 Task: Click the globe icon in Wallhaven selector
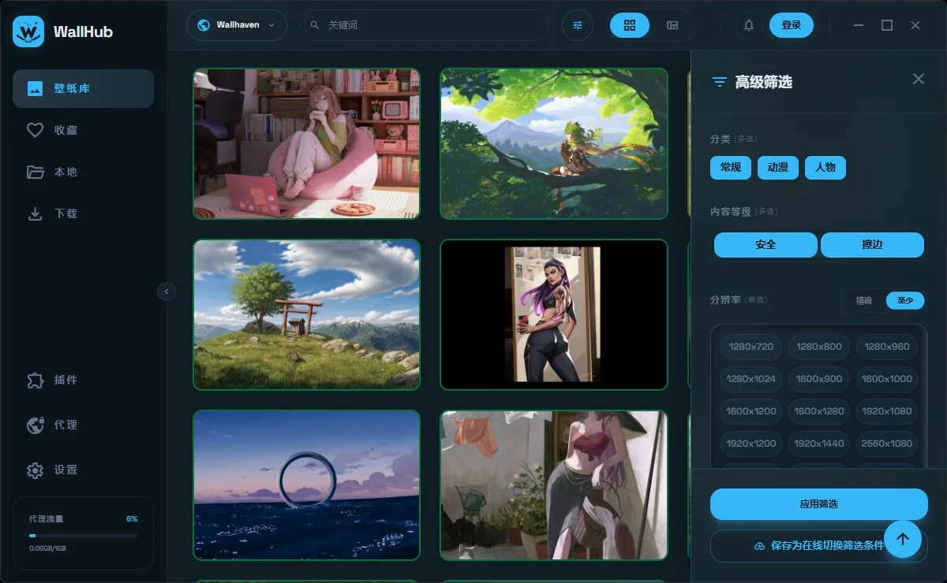(203, 25)
